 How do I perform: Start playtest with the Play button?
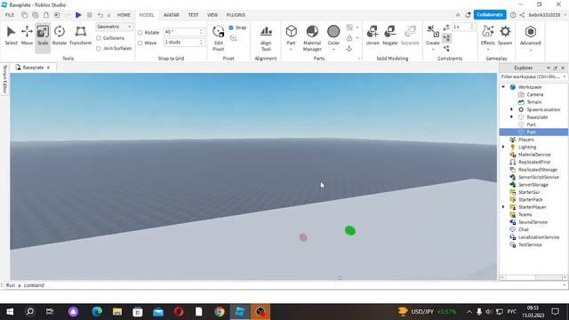tap(78, 15)
